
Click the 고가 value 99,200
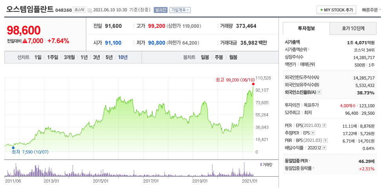pyautogui.click(x=157, y=26)
